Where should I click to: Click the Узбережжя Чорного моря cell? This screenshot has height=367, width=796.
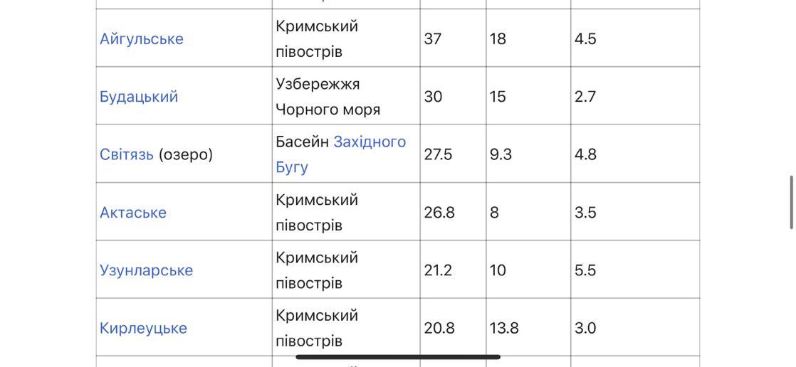346,96
